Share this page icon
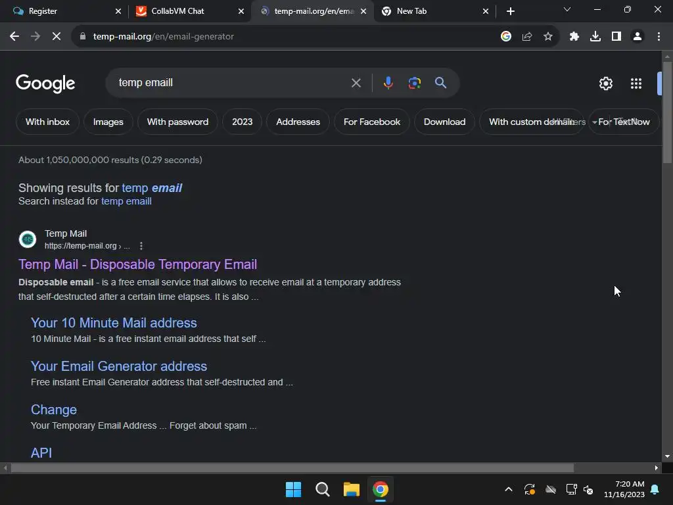 click(527, 37)
